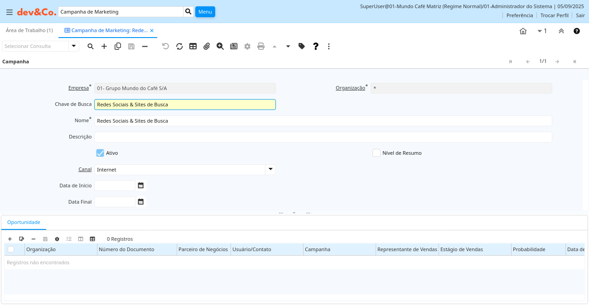Open the attachment paperclip icon

click(207, 46)
